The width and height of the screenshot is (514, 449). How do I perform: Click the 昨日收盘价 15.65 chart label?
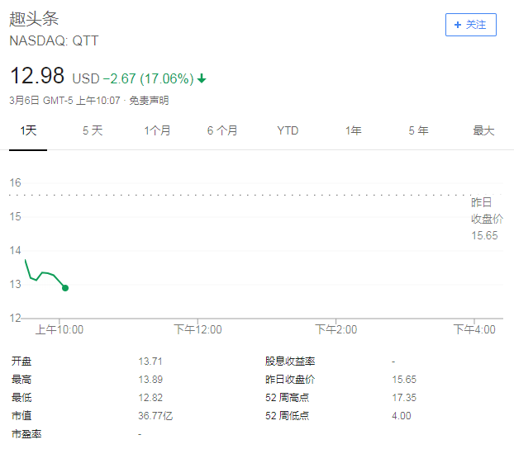click(487, 219)
